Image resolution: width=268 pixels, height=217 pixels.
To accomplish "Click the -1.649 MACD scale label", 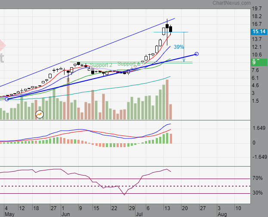I will click(x=259, y=157).
